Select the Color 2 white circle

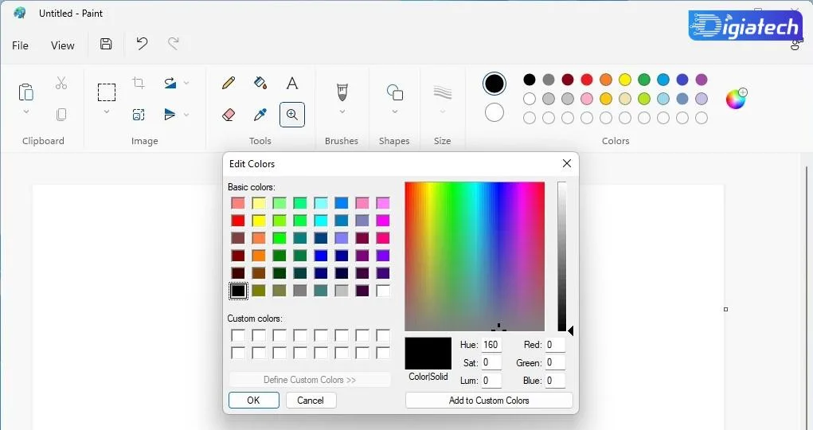(494, 112)
